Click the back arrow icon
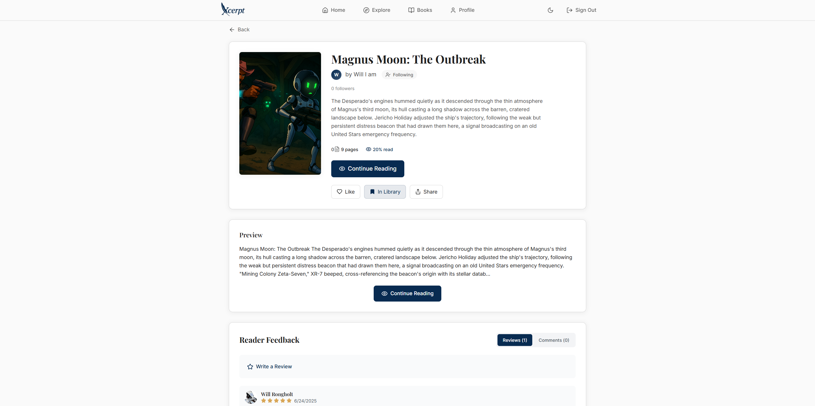 click(x=232, y=30)
